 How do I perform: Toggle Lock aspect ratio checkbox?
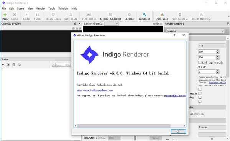click(200, 63)
